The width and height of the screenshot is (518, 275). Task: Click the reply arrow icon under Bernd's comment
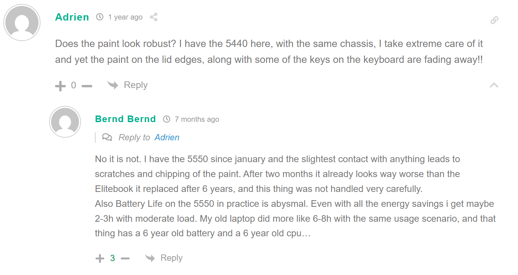point(150,258)
